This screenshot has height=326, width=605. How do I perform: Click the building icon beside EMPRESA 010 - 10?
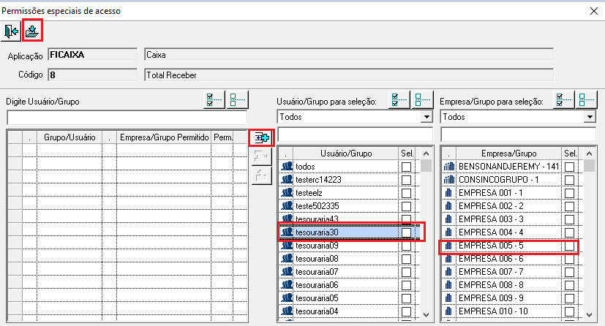click(x=448, y=311)
